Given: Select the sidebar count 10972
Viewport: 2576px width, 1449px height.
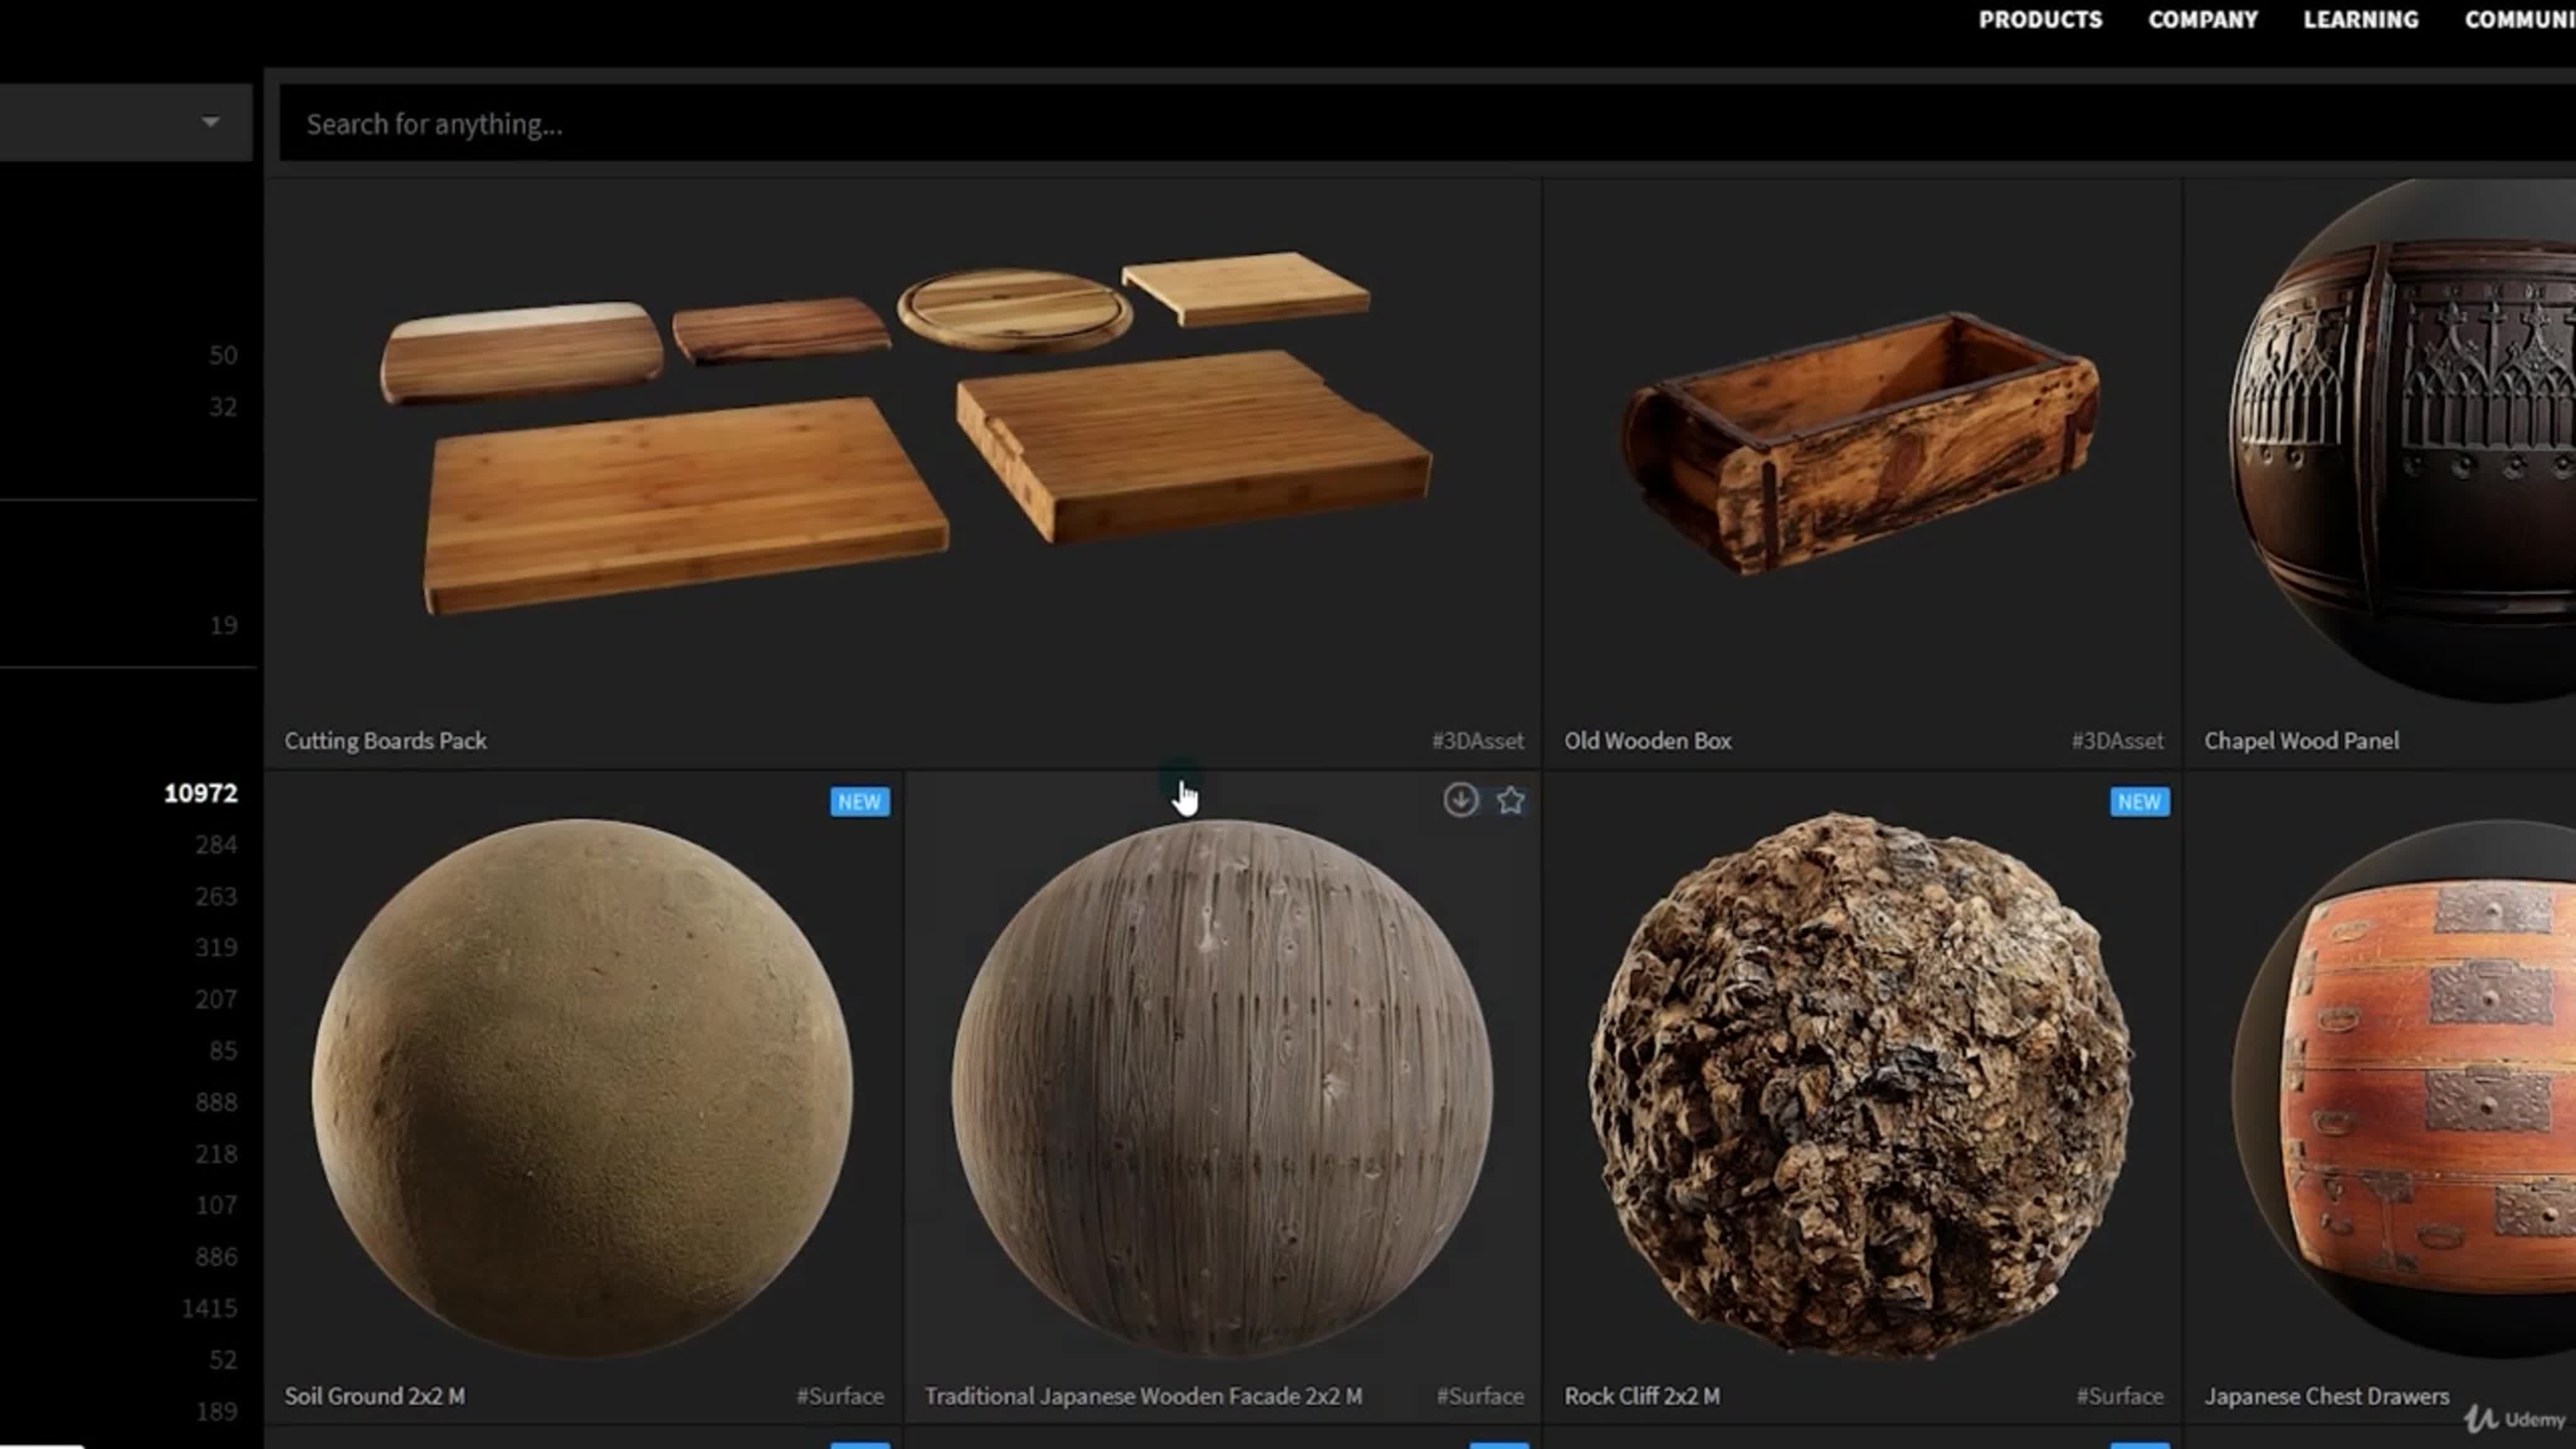Looking at the screenshot, I should coord(201,793).
